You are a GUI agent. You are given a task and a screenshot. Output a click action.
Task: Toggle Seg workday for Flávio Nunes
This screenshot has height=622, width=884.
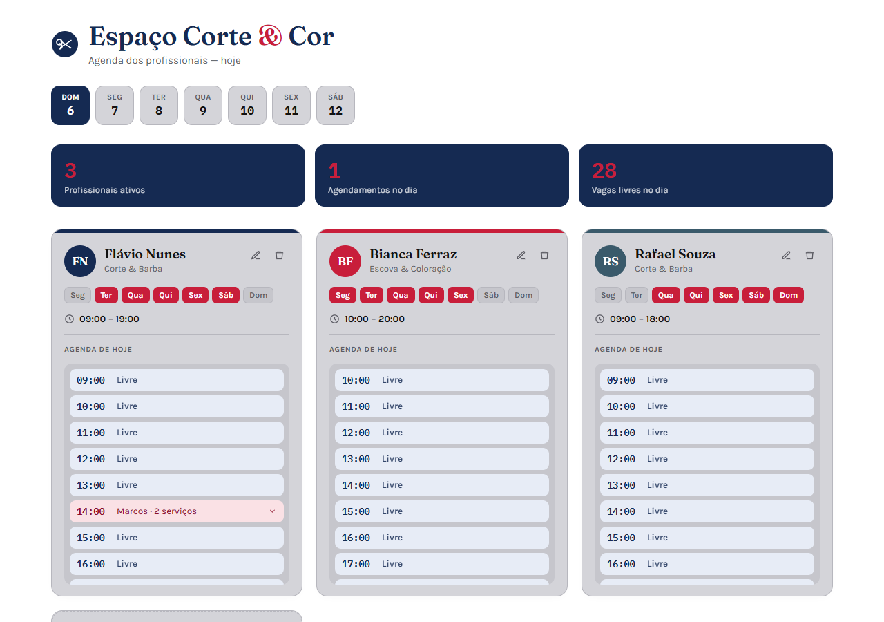pyautogui.click(x=78, y=295)
